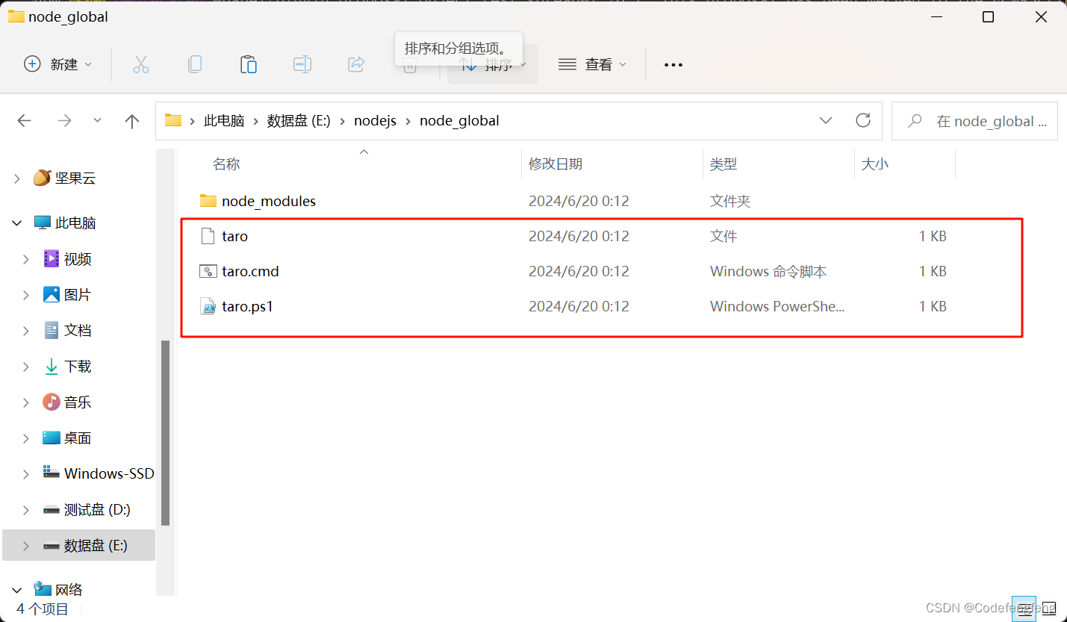Expand the 音乐 tree node
The height and width of the screenshot is (622, 1067).
click(x=26, y=402)
